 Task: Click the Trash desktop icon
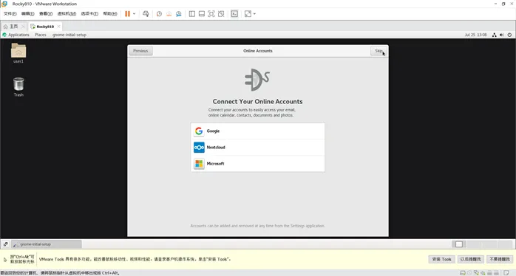(18, 87)
